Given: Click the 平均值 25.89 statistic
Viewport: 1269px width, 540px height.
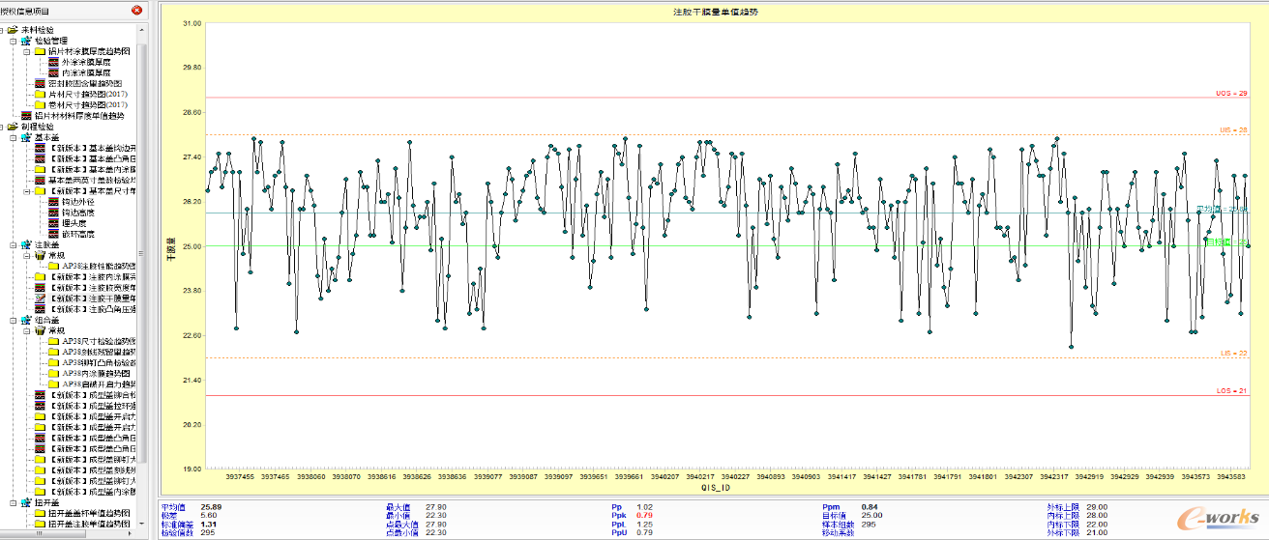Looking at the screenshot, I should point(192,506).
